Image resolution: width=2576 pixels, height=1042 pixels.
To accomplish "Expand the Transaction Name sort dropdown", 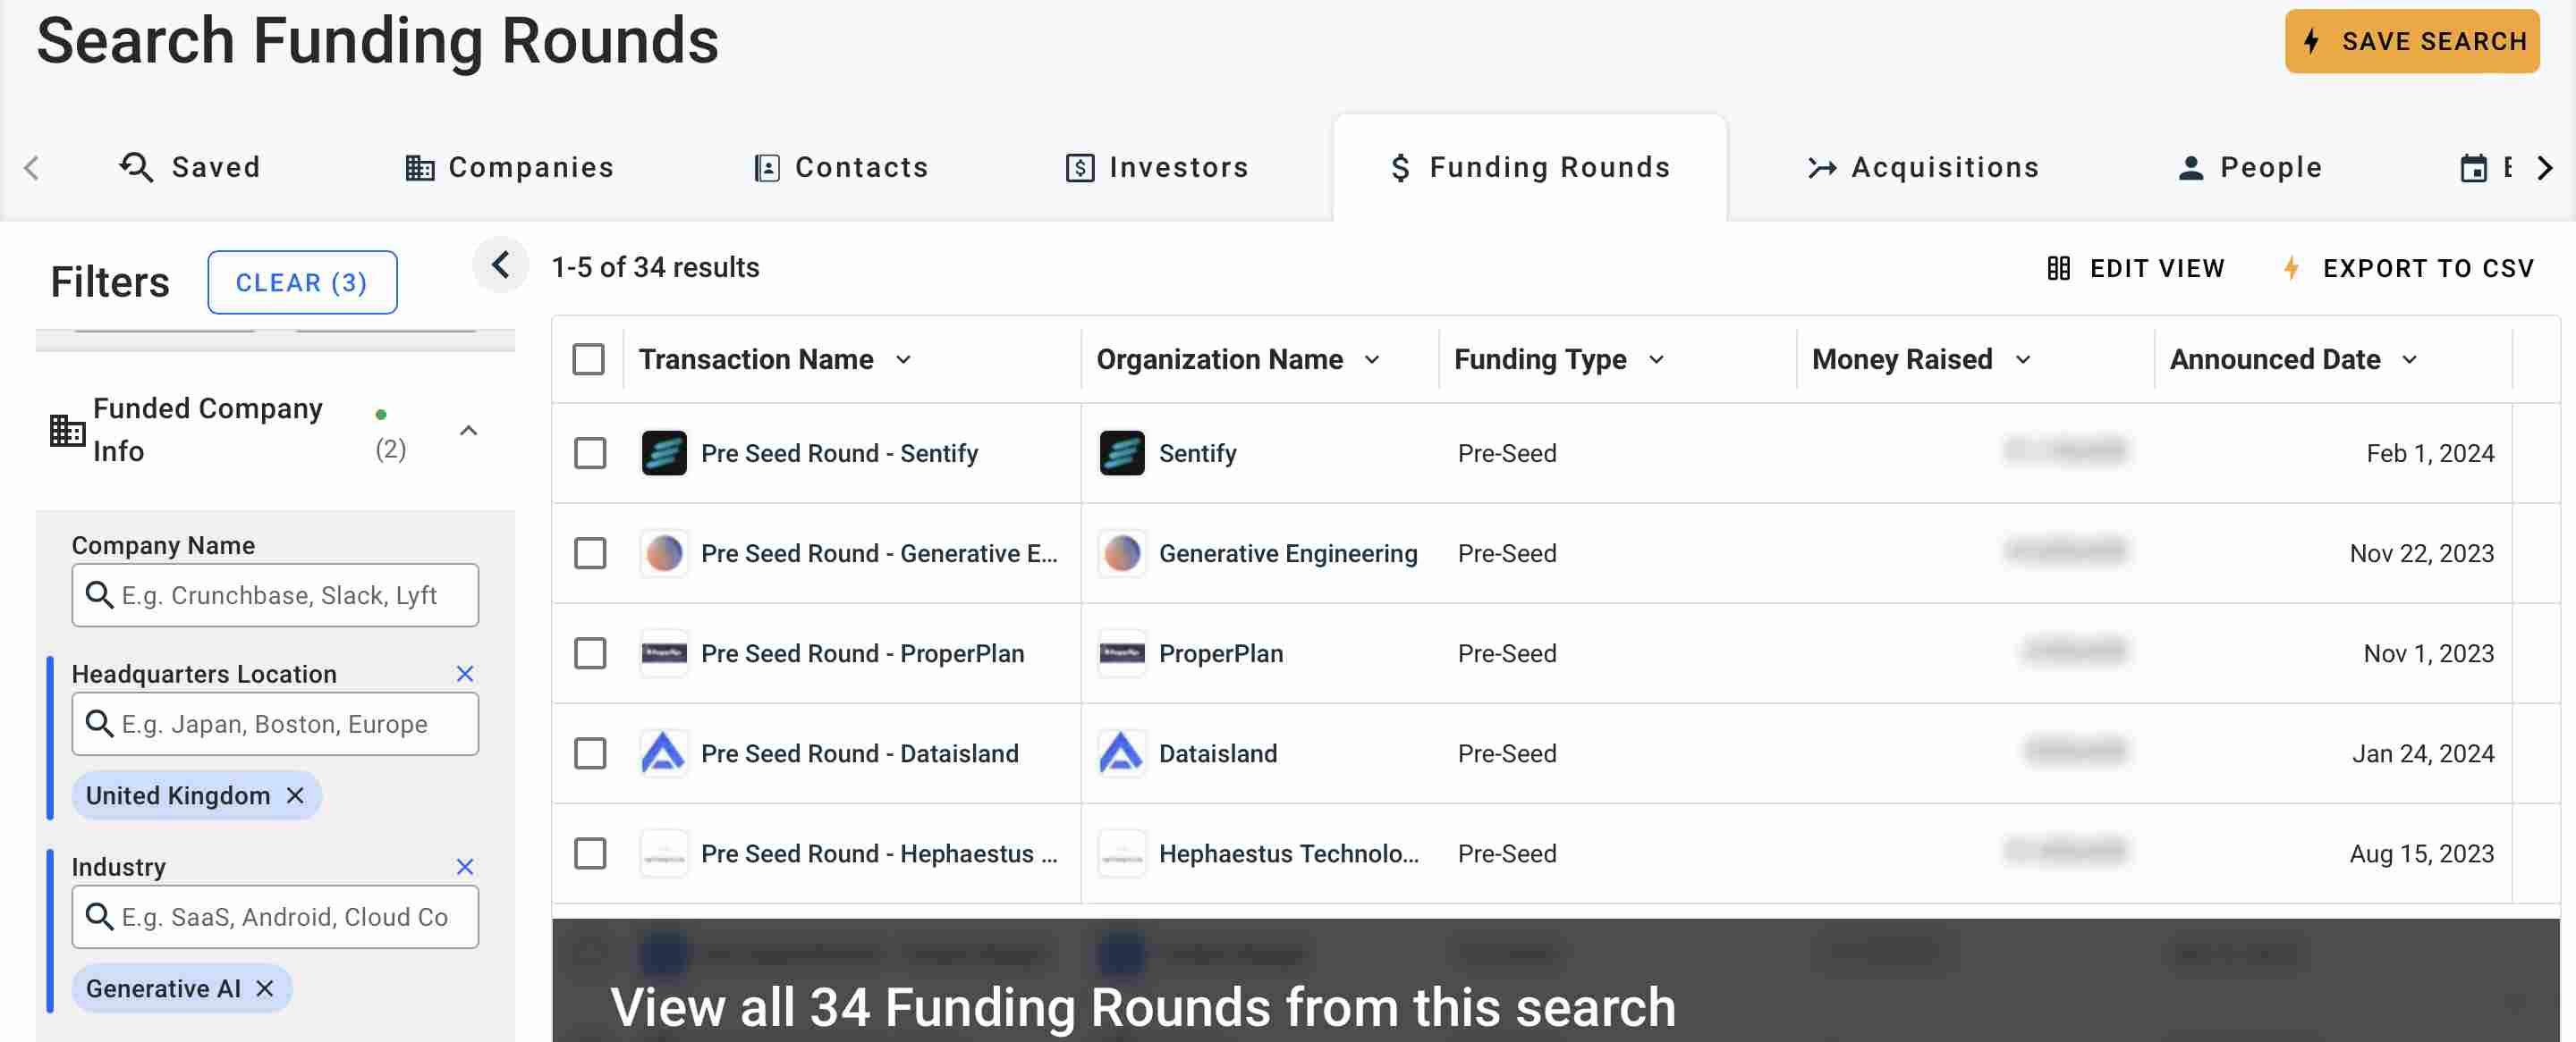I will (905, 359).
